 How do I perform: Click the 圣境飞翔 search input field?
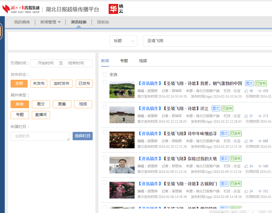(x=207, y=41)
